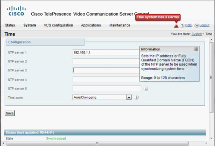The image size is (215, 146).
Task: Click the vertical scrollbar up arrow
Action: (x=211, y=40)
